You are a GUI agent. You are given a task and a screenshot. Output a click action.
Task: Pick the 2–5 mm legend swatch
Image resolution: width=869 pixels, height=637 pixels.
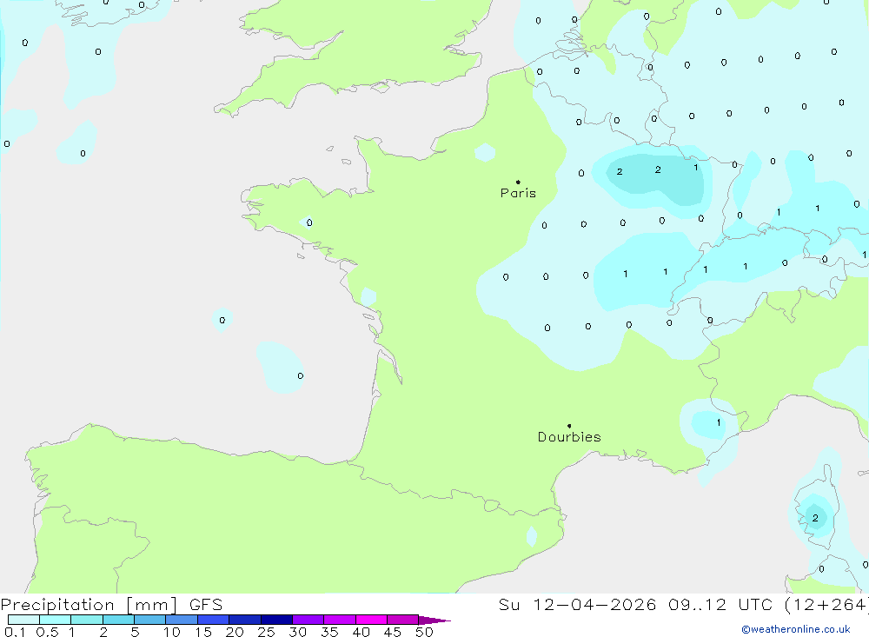(x=118, y=620)
